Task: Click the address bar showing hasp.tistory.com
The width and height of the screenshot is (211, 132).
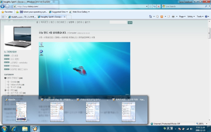Action: (x=79, y=6)
